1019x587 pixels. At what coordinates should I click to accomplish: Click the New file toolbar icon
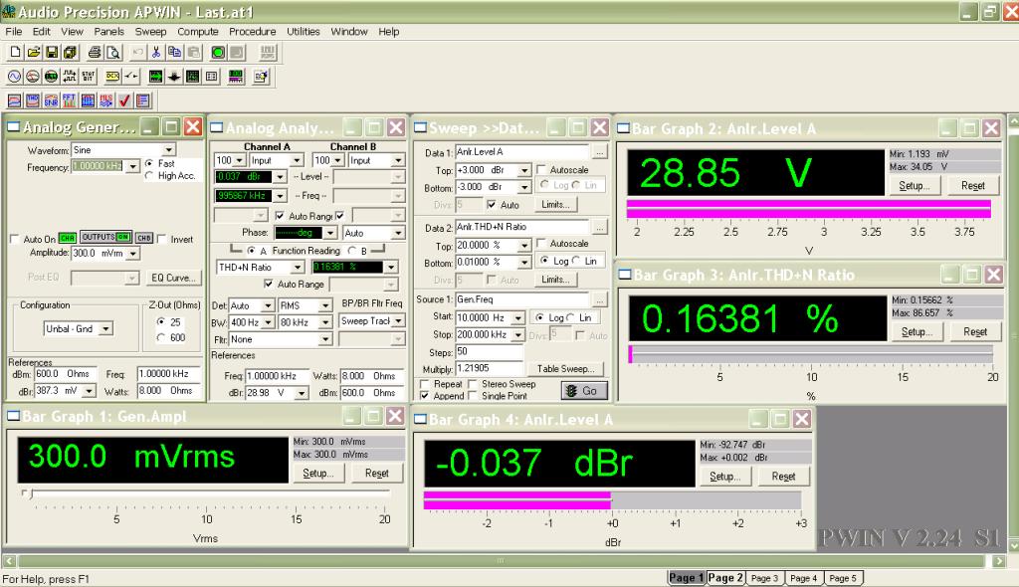tap(15, 52)
